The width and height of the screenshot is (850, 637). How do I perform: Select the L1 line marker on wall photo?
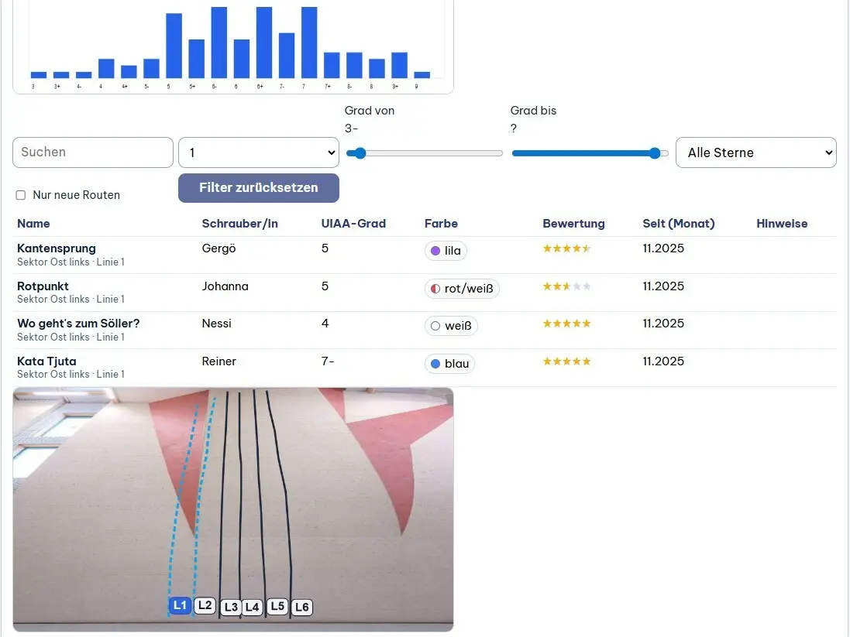[x=180, y=605]
